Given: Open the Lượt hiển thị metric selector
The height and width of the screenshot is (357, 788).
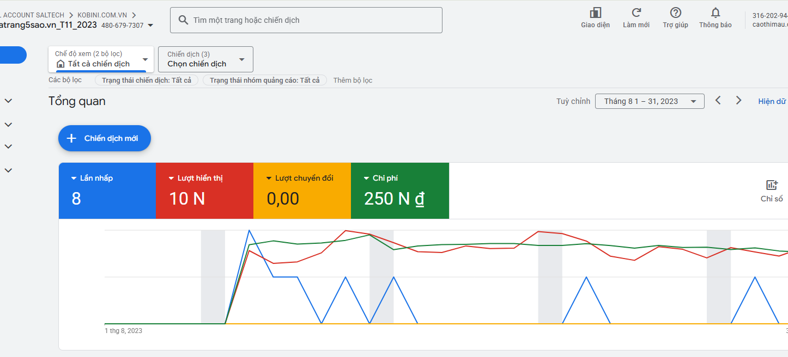Looking at the screenshot, I should pos(204,190).
